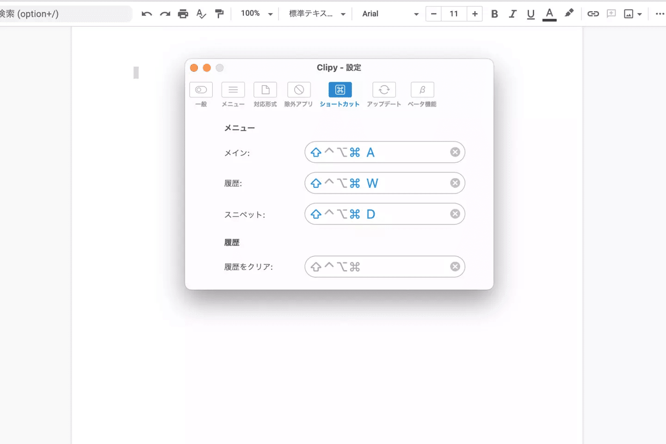Toggle italic formatting

click(512, 14)
